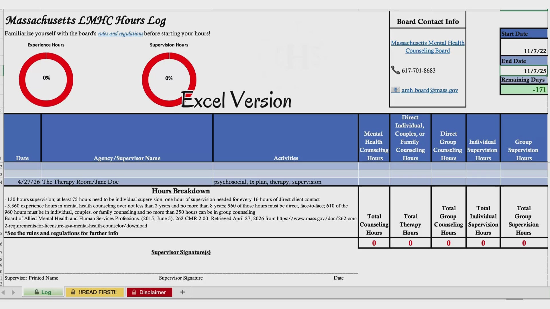Click the End Date label cell
550x309 pixels.
pos(524,61)
